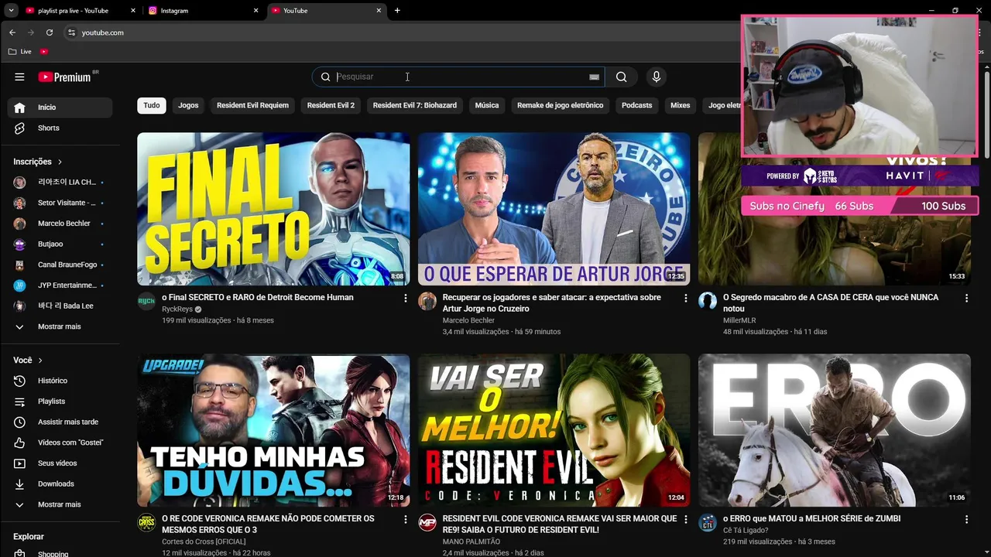Expand Mostrar mais under Você section
This screenshot has width=991, height=557.
click(x=60, y=504)
